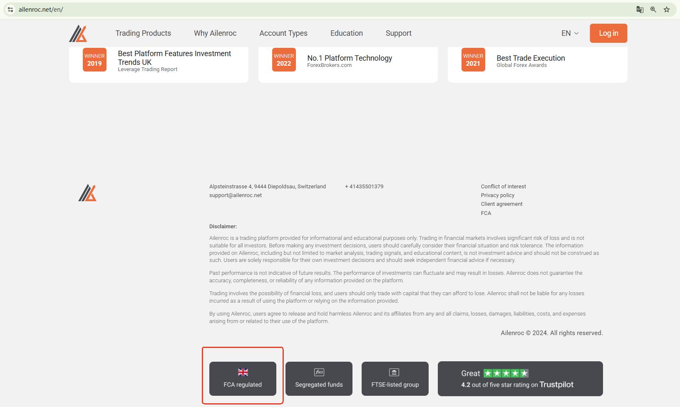Screen dimensions: 680x407
Task: Click the Best Platform Features Investment Trends UK title
Action: [174, 58]
